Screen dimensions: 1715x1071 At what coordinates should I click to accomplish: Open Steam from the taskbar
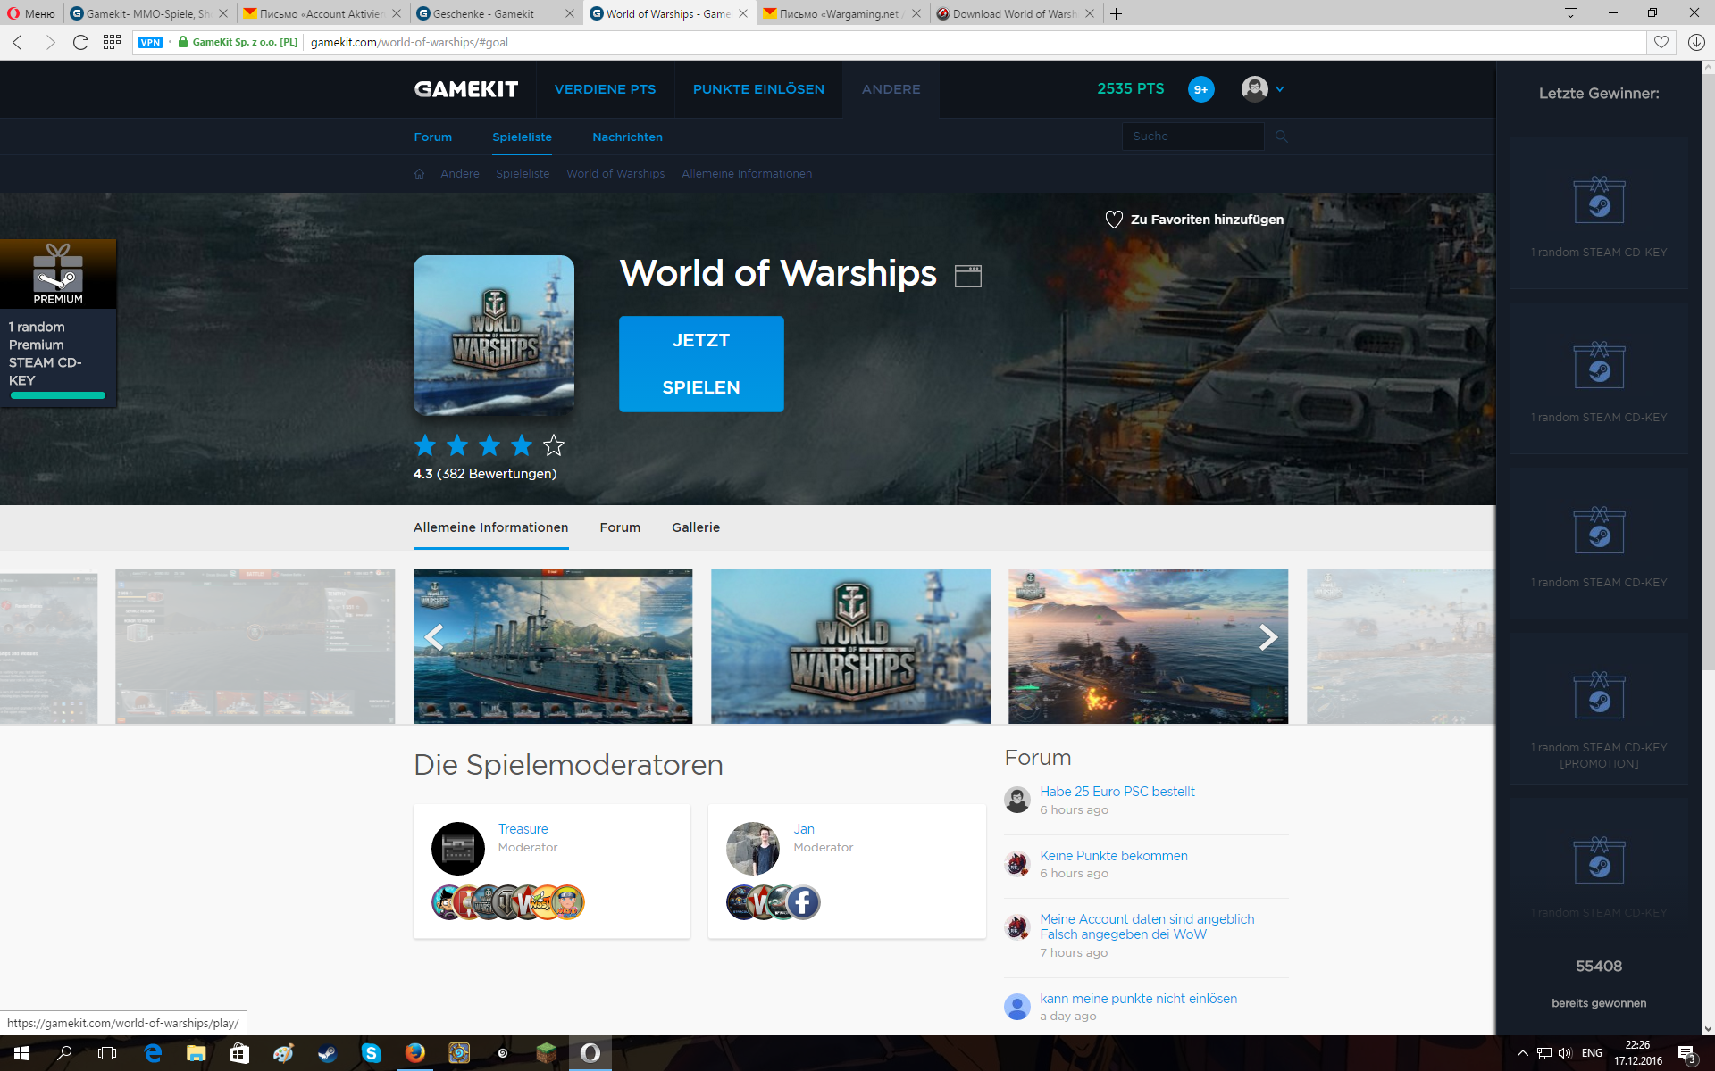tap(327, 1053)
